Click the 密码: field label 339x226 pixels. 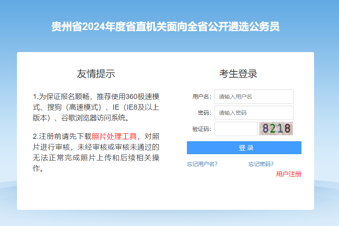click(x=205, y=113)
